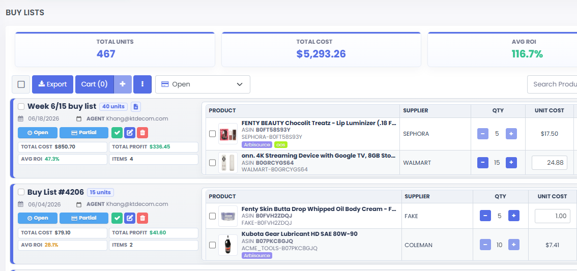Click the Arbisource tag on Kubota row
Viewport: 577px width, 271px height.
click(257, 256)
